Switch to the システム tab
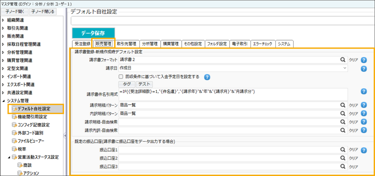 click(x=284, y=44)
